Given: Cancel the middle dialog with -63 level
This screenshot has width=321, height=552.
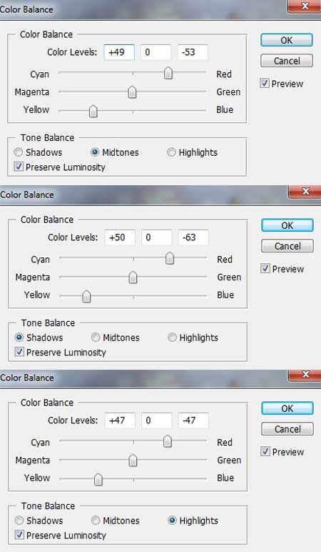Looking at the screenshot, I should click(287, 246).
